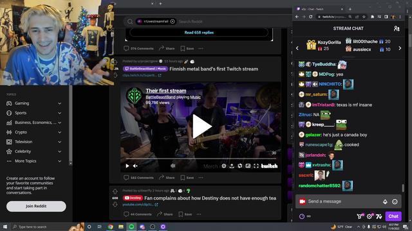Open 44 Comments on Destiny post
The height and width of the screenshot is (231, 412).
click(138, 214)
